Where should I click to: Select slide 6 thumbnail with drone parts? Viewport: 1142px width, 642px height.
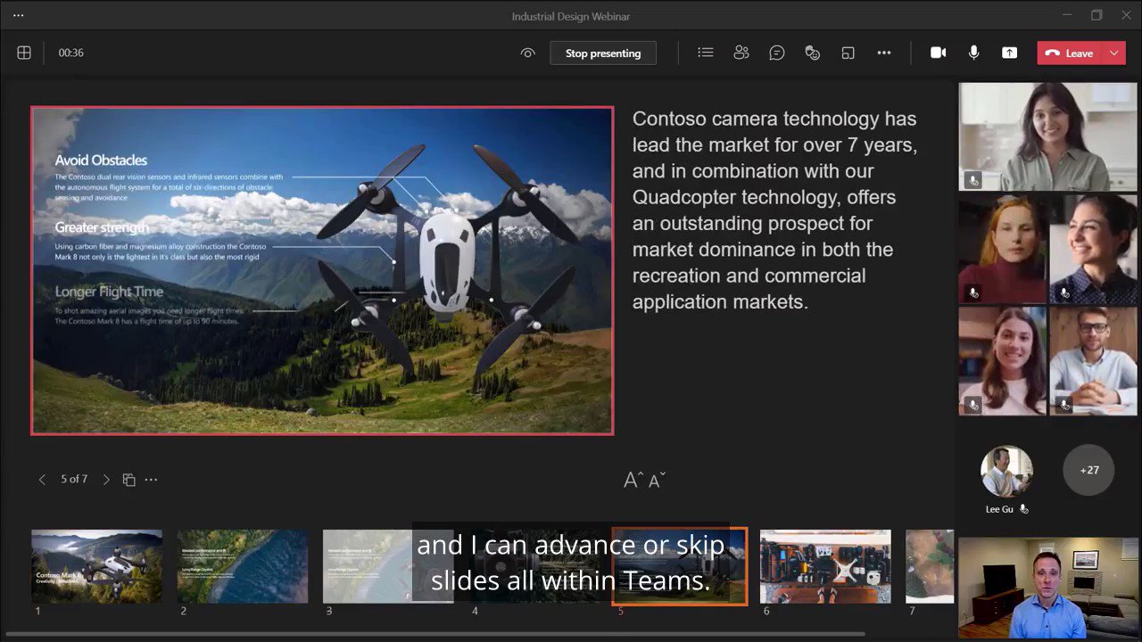tap(825, 567)
